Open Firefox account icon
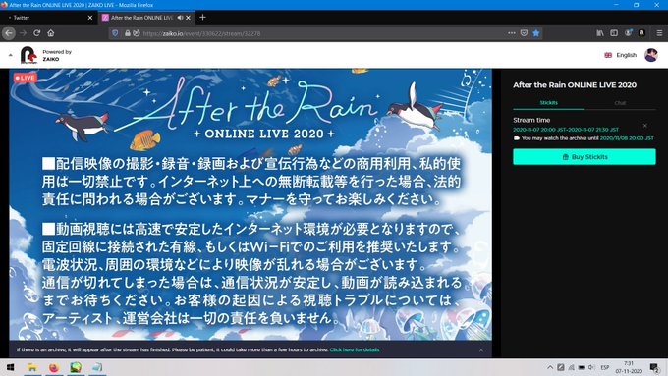The width and height of the screenshot is (668, 376). [628, 33]
